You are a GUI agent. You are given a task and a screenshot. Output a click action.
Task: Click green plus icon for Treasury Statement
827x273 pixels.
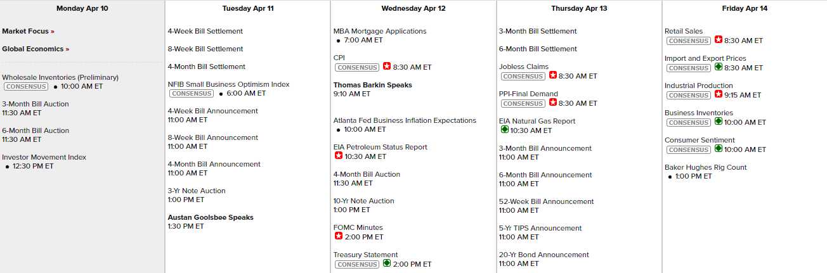point(387,263)
